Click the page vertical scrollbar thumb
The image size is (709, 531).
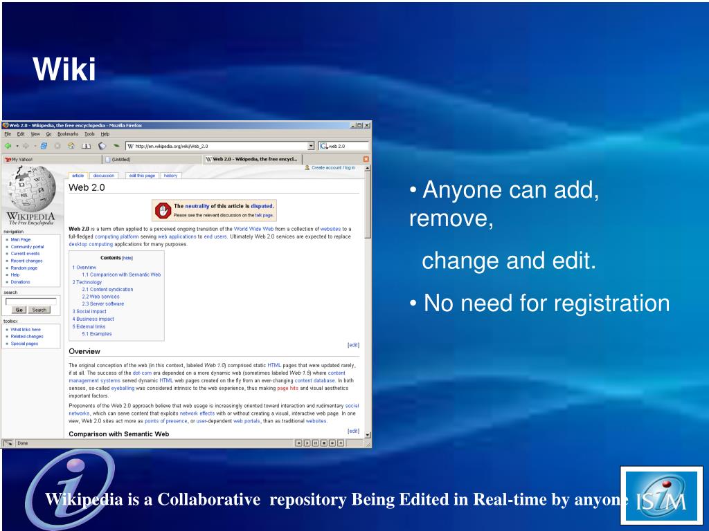pos(368,205)
